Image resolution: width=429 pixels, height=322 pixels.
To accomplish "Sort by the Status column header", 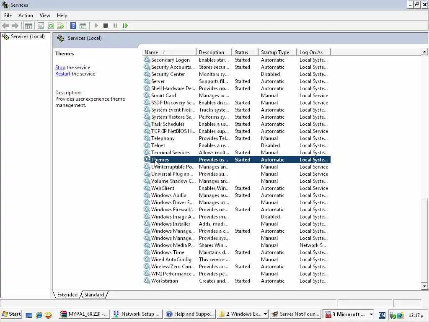I will tap(245, 52).
